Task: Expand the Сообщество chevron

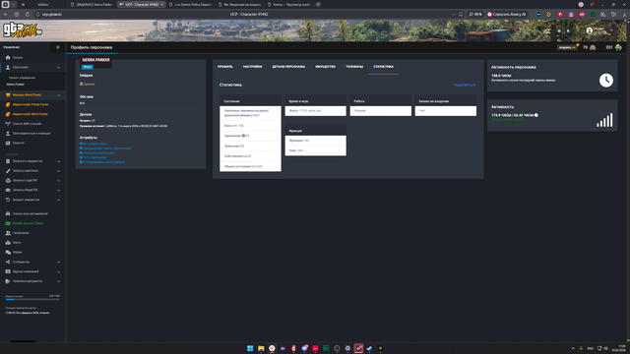Action: pos(59,263)
